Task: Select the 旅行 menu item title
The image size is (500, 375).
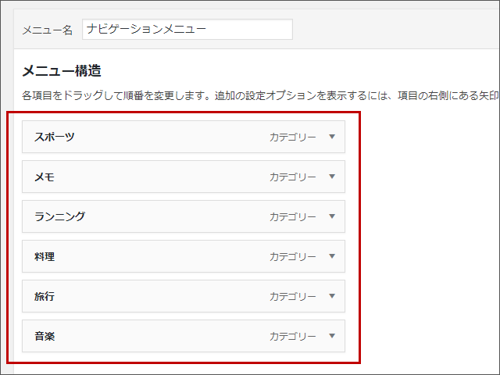Action: pyautogui.click(x=45, y=296)
